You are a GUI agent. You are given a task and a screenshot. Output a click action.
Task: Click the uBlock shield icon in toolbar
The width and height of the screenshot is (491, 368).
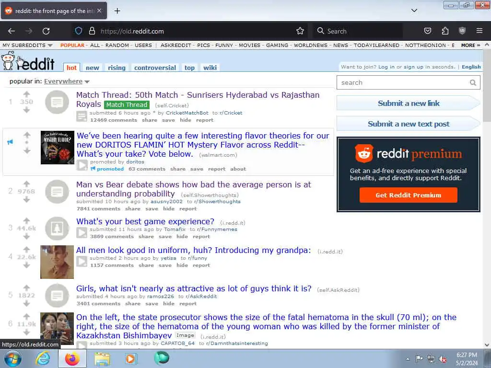[x=462, y=31]
